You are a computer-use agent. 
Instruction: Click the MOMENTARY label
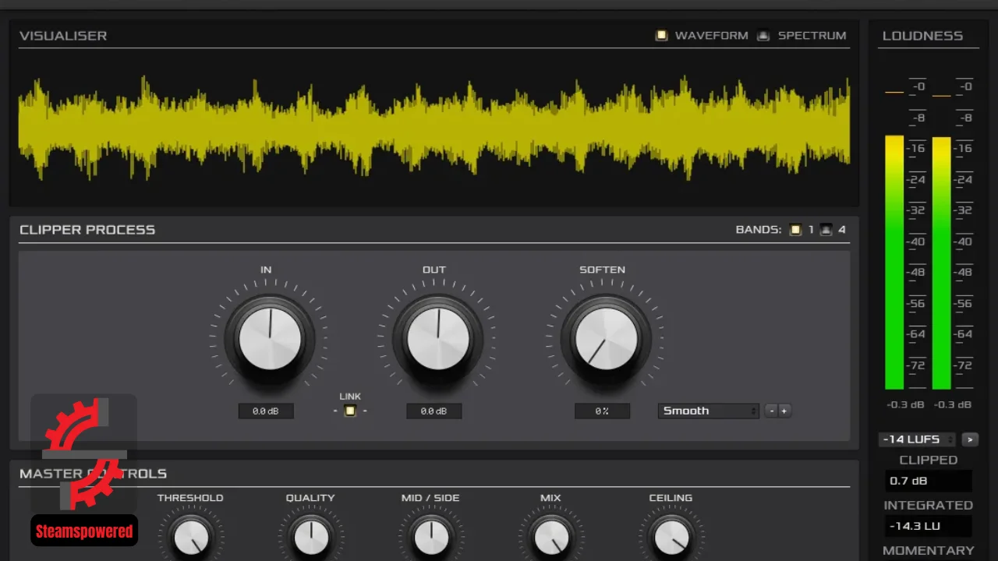coord(928,550)
